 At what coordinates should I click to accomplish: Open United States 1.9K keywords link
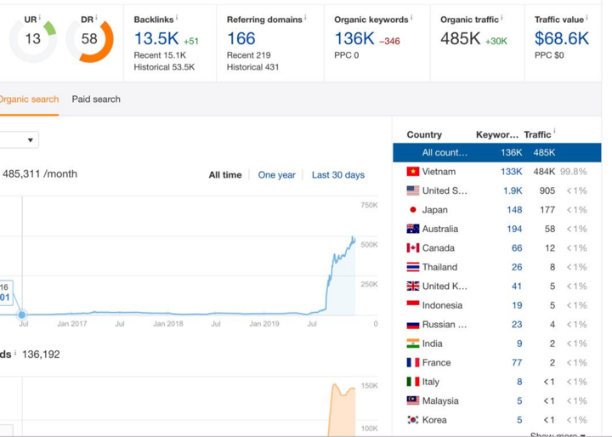click(x=513, y=190)
